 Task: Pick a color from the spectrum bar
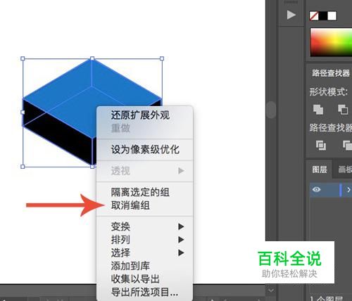331,42
